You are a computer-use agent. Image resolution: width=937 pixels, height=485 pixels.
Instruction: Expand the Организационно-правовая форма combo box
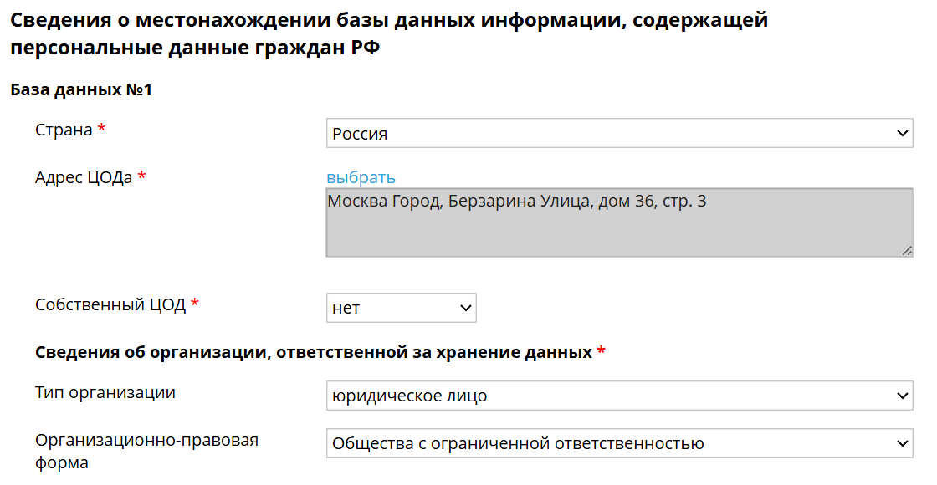pyautogui.click(x=619, y=443)
